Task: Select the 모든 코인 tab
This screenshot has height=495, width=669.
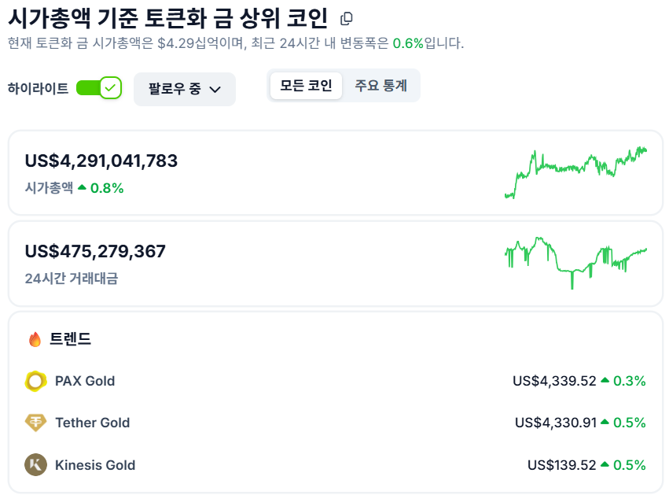Action: click(x=305, y=86)
